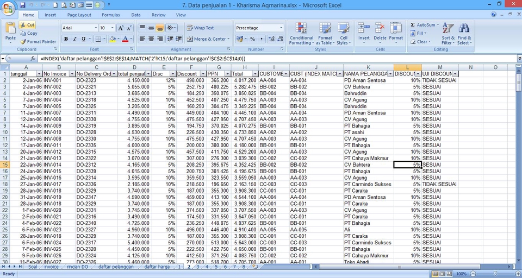Screen dimensions: 522x278
Task: Toggle underline formatting
Action: [84, 39]
